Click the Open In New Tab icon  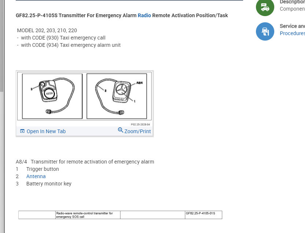click(x=22, y=131)
